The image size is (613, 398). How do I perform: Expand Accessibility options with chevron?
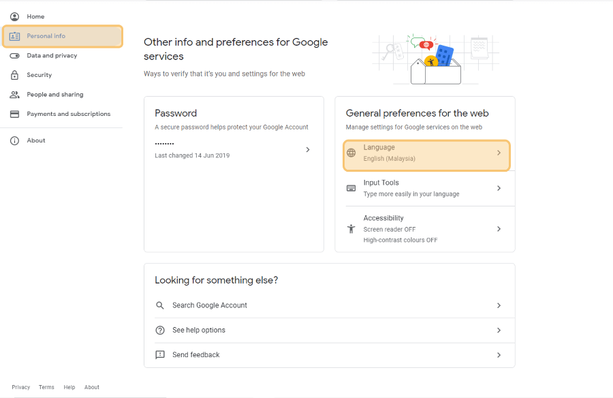tap(499, 228)
